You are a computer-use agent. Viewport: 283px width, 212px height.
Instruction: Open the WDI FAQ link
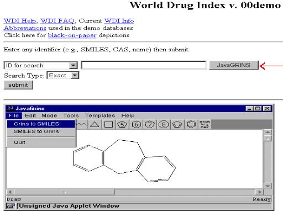tap(57, 21)
